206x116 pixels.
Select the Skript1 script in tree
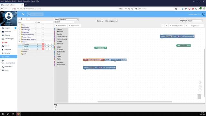coord(26,46)
